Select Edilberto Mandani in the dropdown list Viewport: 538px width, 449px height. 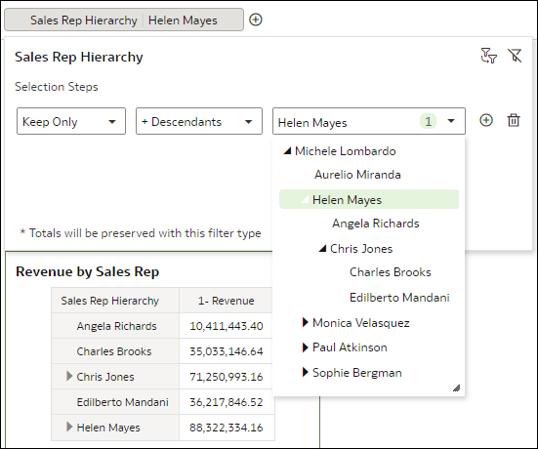pos(399,298)
